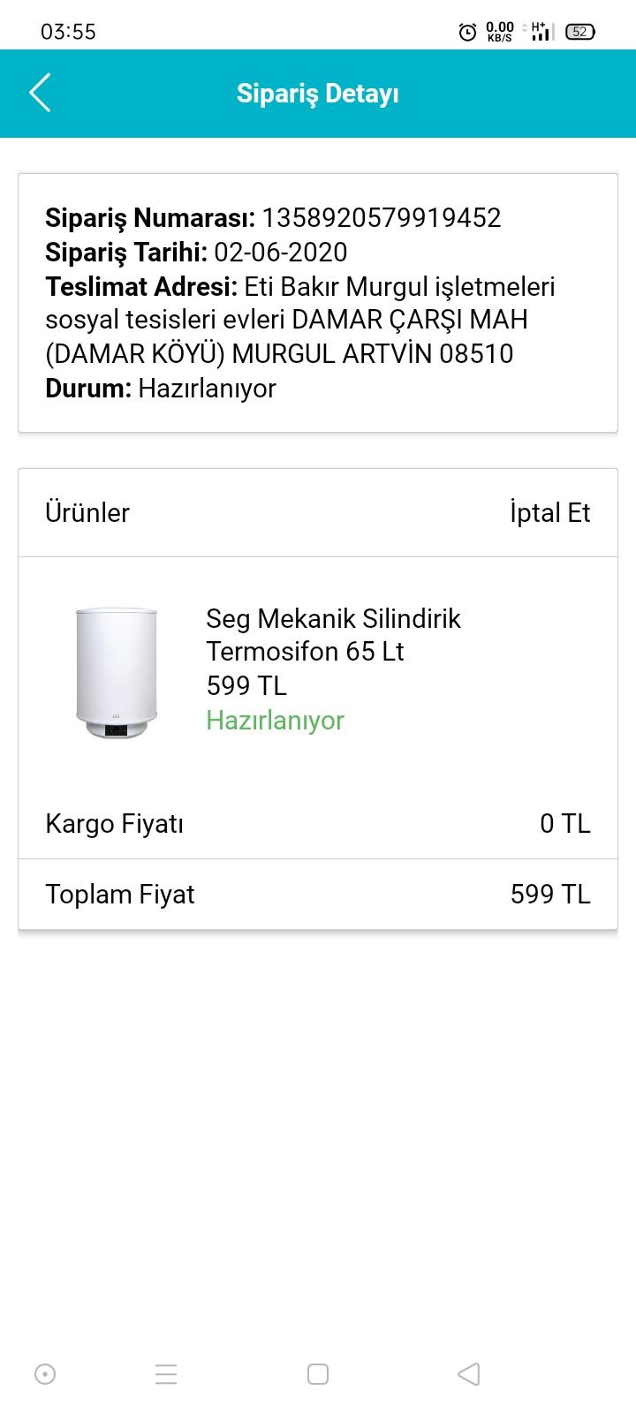Tap the Ürünler section header
Screen dimensions: 636x1413
[x=87, y=513]
